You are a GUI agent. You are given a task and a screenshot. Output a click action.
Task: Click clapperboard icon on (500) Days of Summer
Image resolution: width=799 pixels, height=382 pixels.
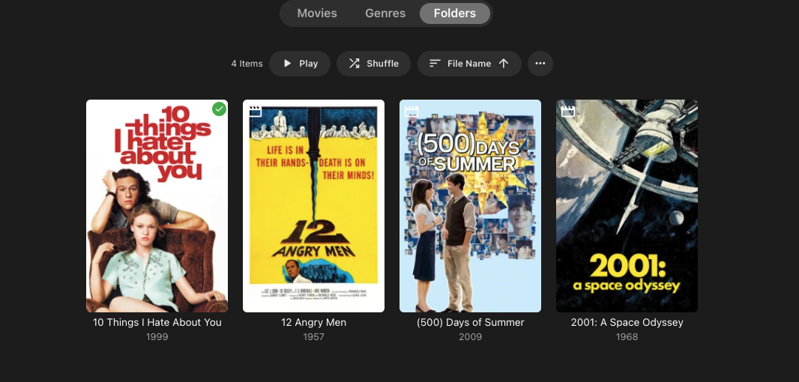[x=411, y=111]
